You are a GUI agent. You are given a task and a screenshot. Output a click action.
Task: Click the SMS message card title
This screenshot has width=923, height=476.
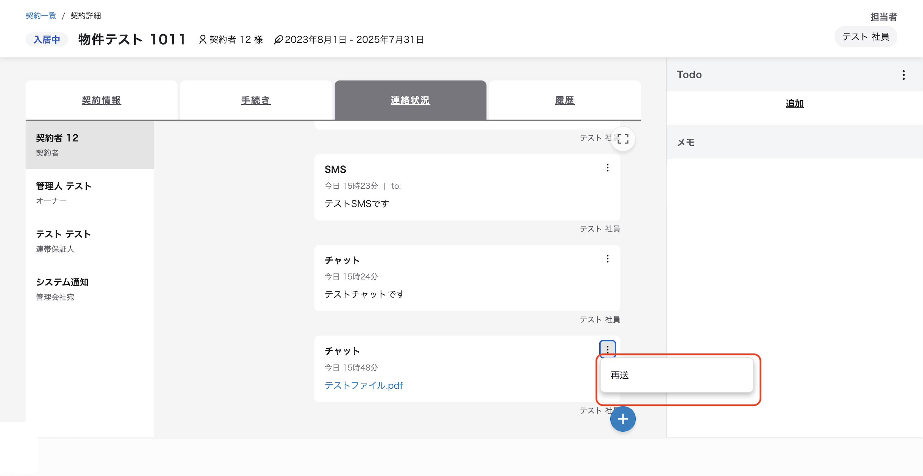point(335,169)
